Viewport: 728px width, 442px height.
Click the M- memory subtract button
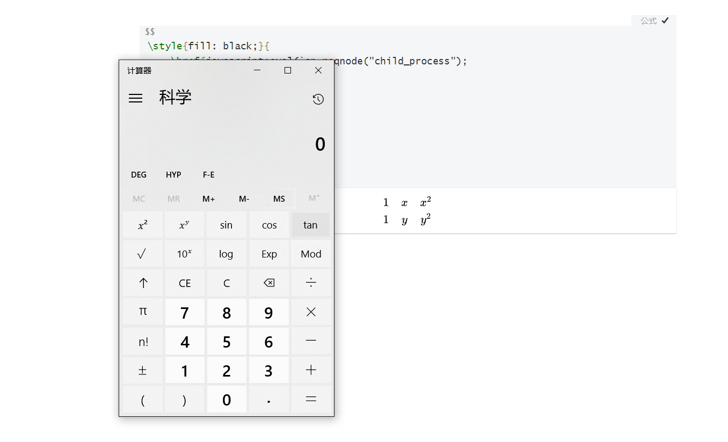pos(244,198)
